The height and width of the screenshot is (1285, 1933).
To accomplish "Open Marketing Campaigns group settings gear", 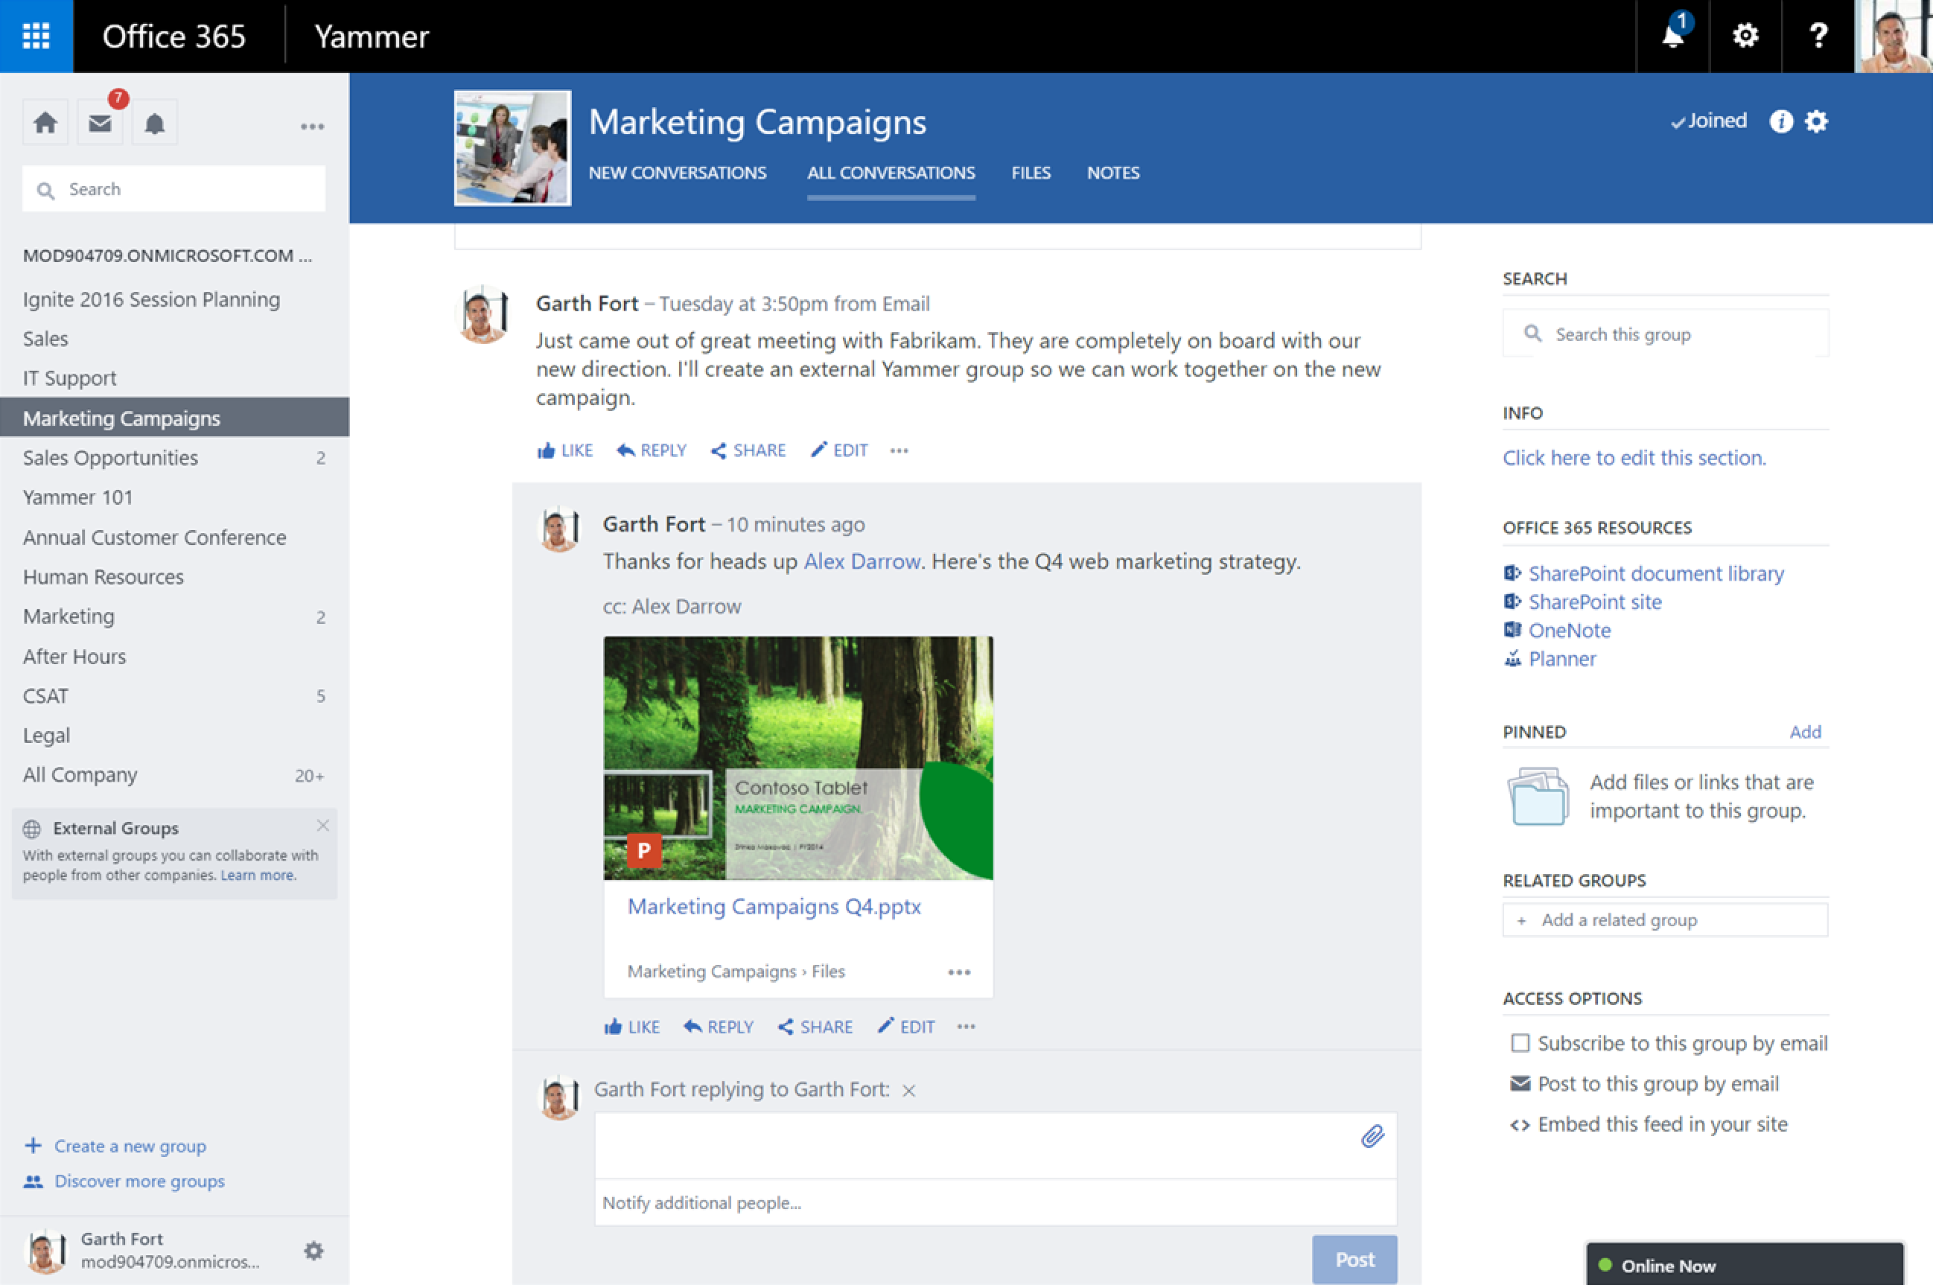I will point(1817,121).
